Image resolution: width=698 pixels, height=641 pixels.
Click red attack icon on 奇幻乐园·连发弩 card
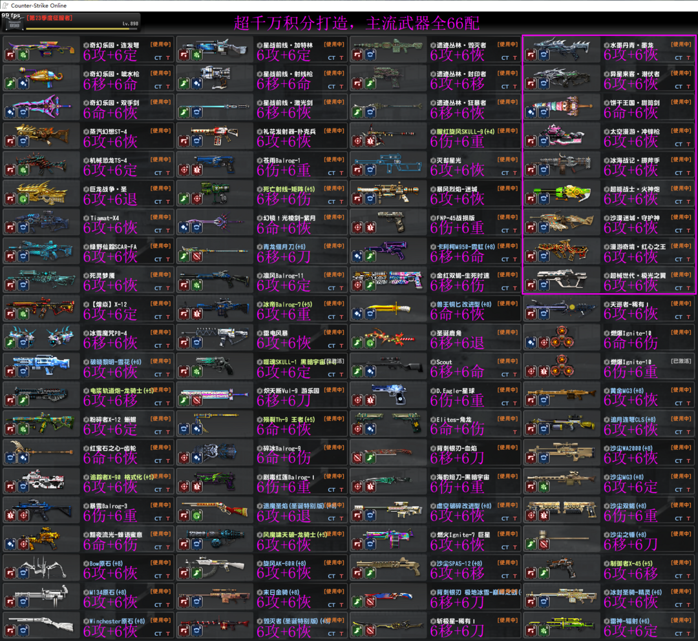pos(11,55)
